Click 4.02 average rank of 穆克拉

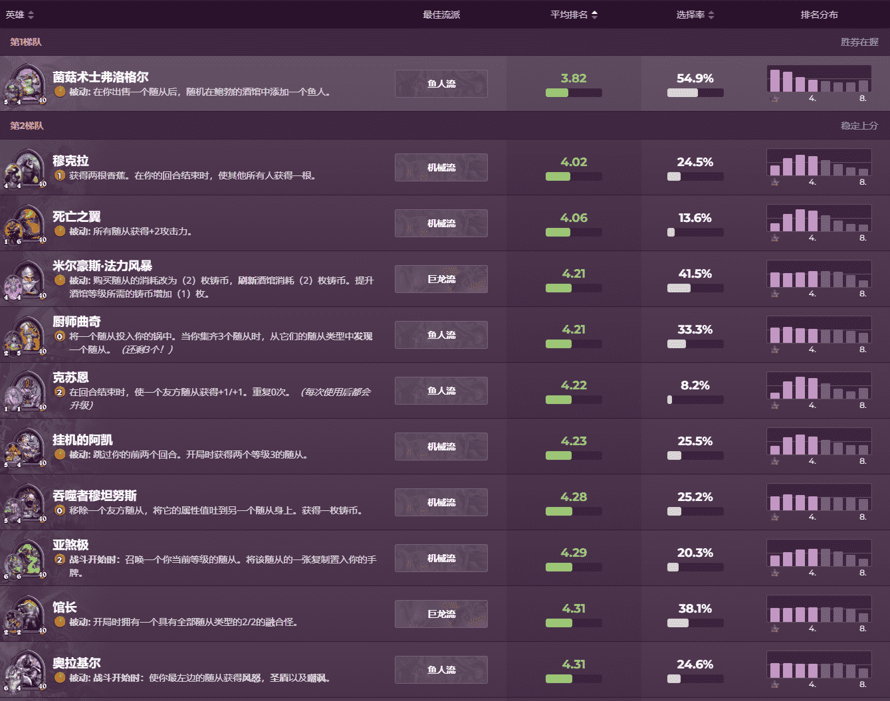click(x=574, y=162)
